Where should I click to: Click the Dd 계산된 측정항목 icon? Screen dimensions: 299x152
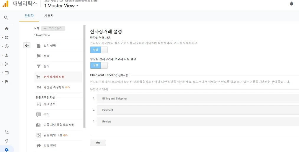click(39, 87)
